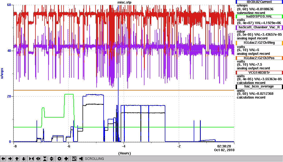Click the horizontal expand (diamond) zoom icon

coord(38,159)
